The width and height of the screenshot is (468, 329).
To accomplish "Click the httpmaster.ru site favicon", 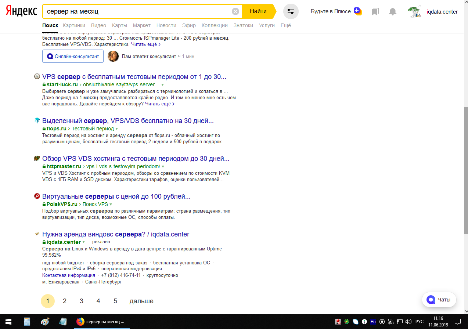I will [x=37, y=159].
